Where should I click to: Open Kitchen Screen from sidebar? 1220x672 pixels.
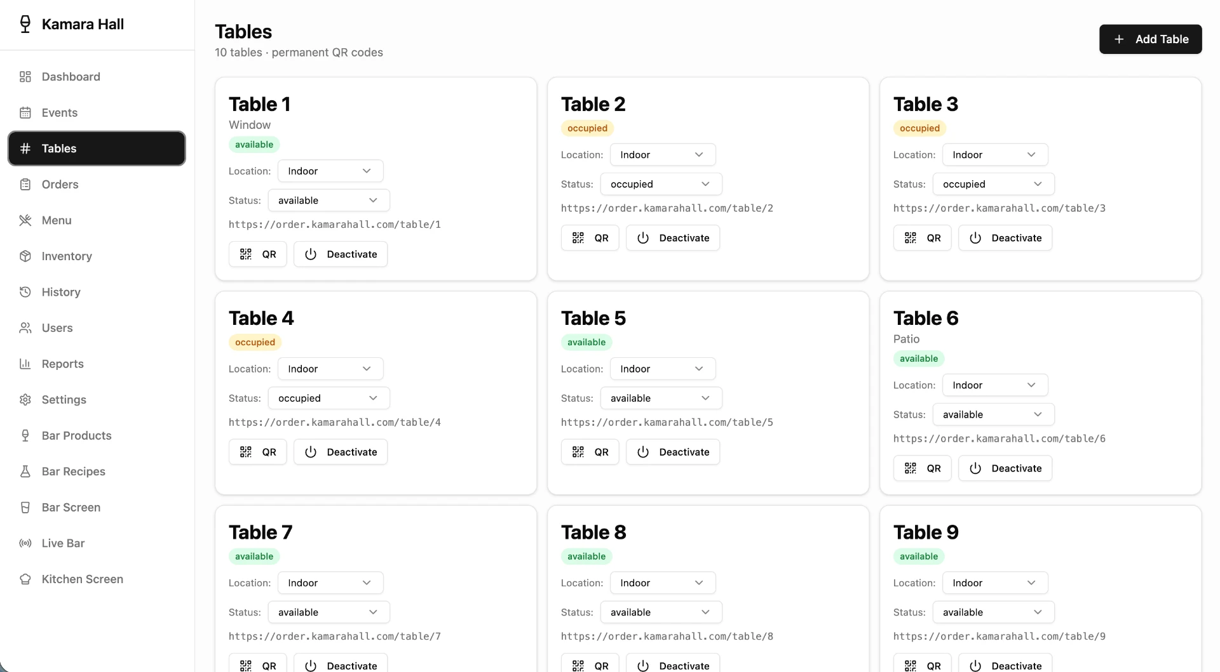coord(97,579)
